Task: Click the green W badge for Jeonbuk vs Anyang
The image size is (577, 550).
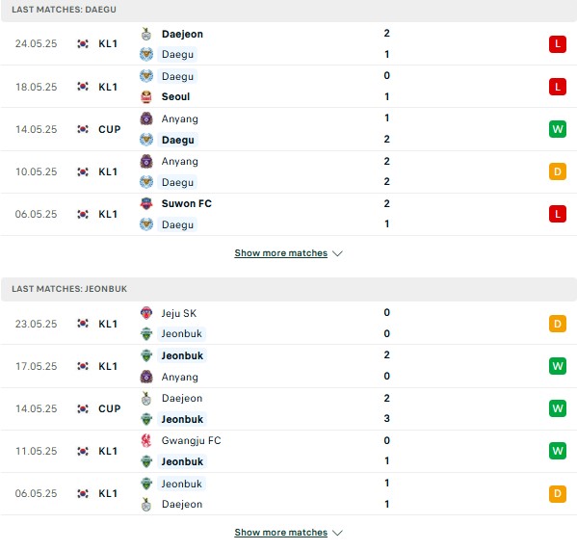Action: [557, 366]
